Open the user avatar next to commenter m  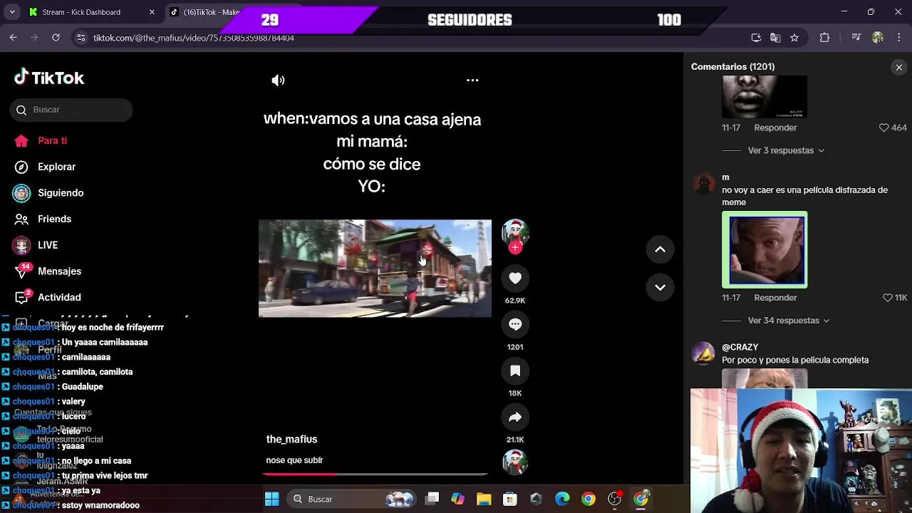(x=703, y=184)
